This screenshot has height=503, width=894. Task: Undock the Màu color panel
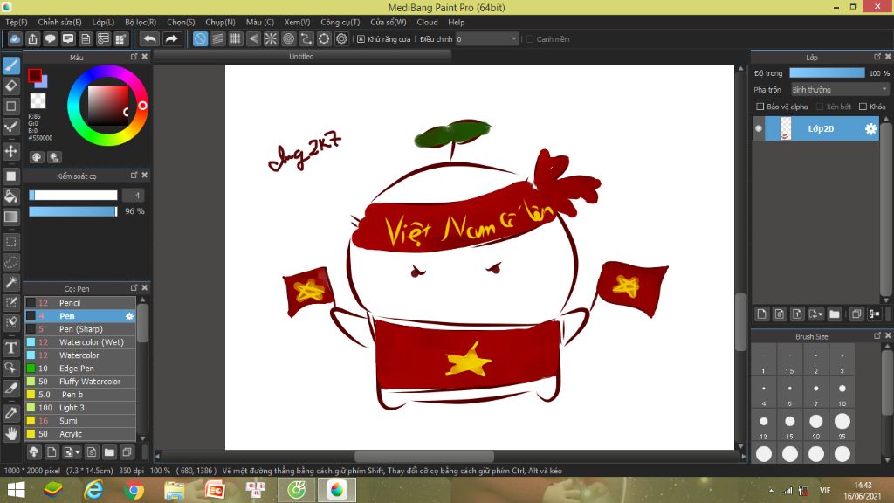tap(134, 57)
